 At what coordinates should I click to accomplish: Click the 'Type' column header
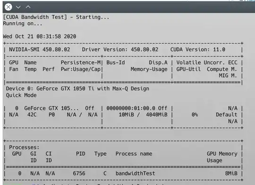[x=100, y=154]
